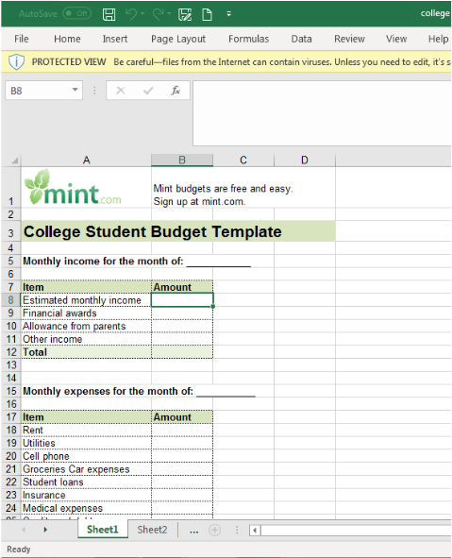Select the 'Student loans' cell
Image resolution: width=452 pixels, height=558 pixels.
point(86,482)
